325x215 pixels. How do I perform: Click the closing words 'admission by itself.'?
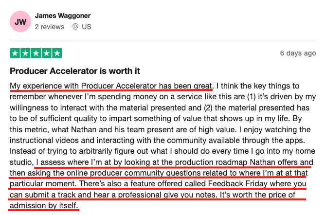(44, 205)
